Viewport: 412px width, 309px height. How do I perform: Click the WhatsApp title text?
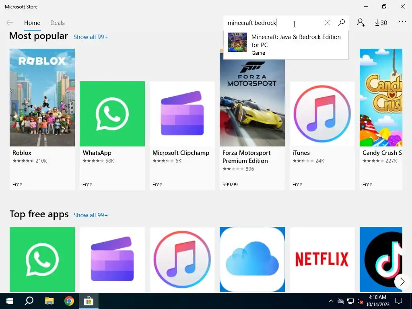97,153
